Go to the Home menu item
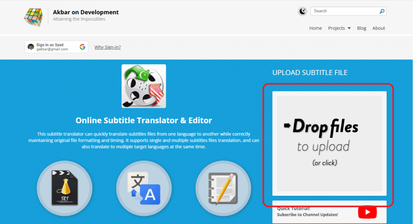 pyautogui.click(x=315, y=28)
